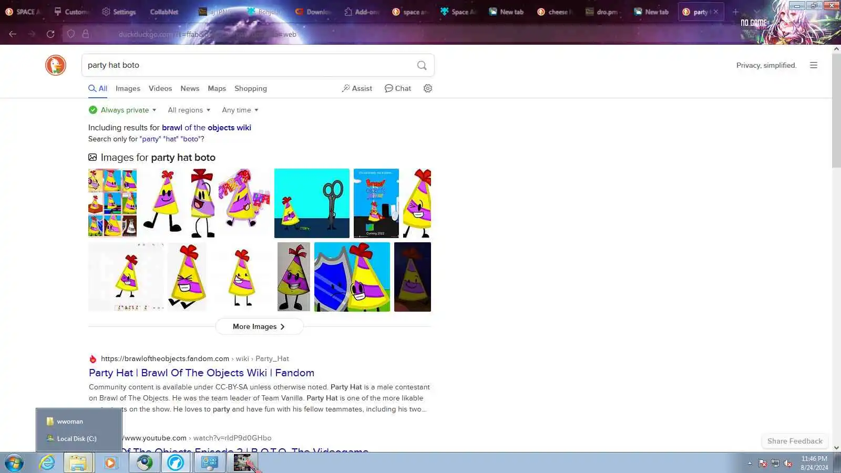
Task: Click the tracking protection shield icon
Action: [x=71, y=34]
